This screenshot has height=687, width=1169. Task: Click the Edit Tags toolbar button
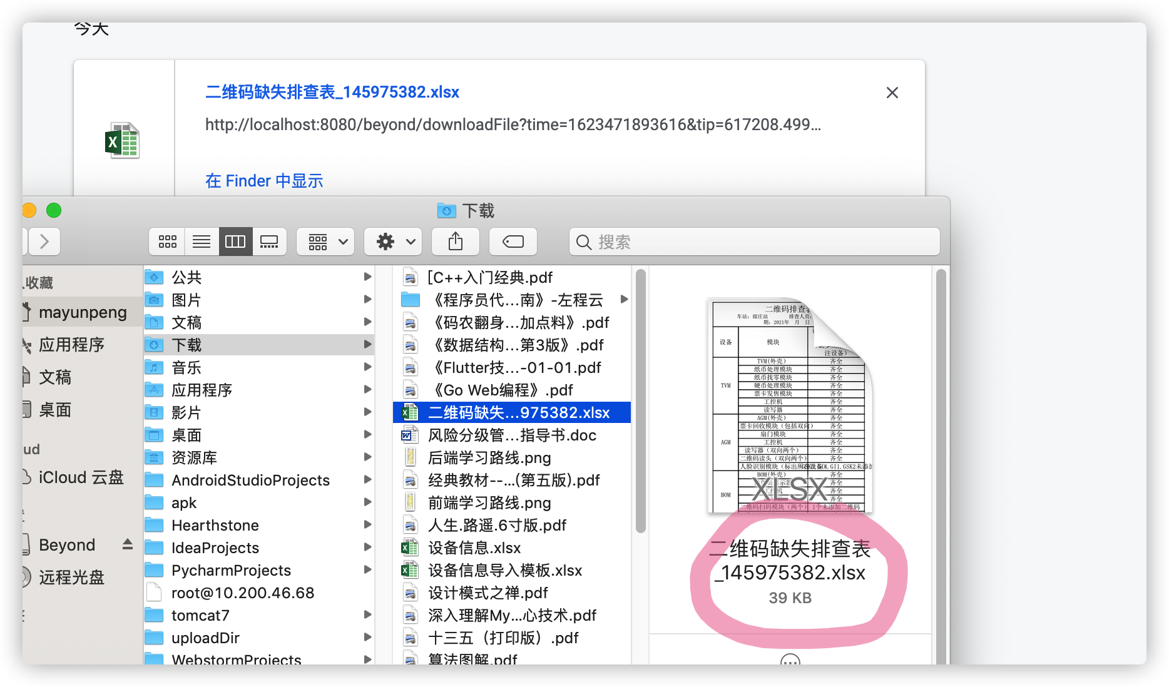(x=513, y=242)
